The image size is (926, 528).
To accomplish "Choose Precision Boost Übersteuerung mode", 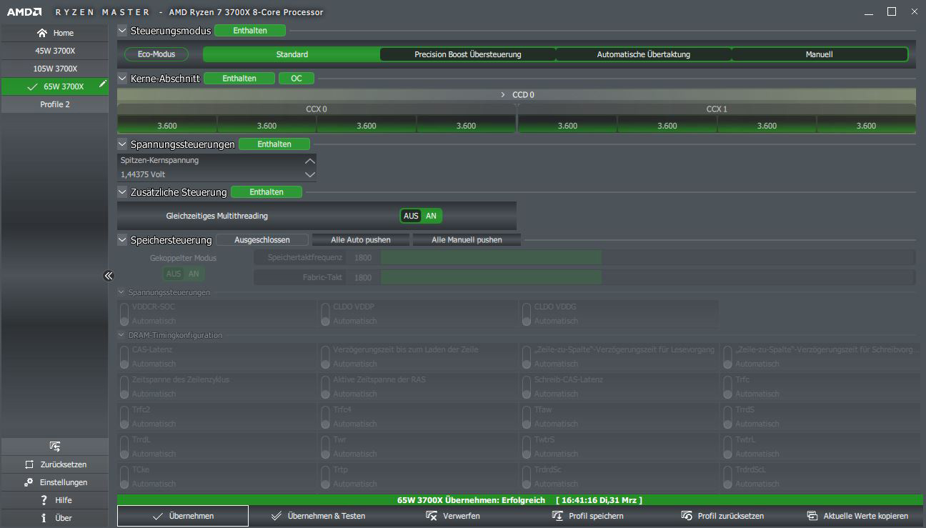I will click(x=468, y=54).
